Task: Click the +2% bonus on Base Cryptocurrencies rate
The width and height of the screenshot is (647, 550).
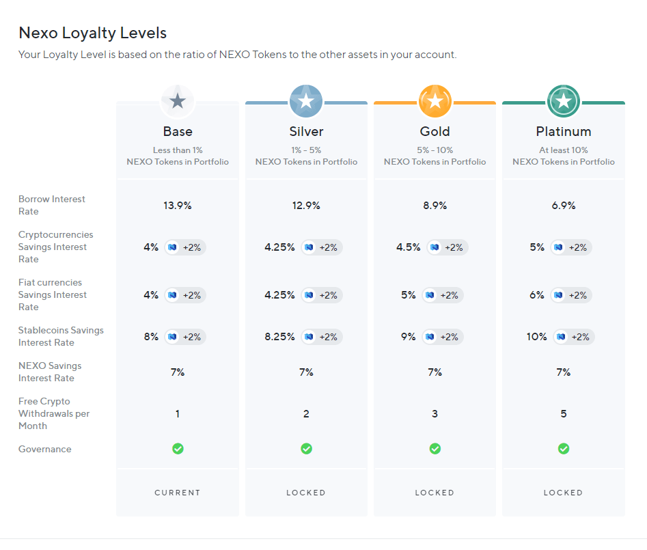Action: pos(192,247)
